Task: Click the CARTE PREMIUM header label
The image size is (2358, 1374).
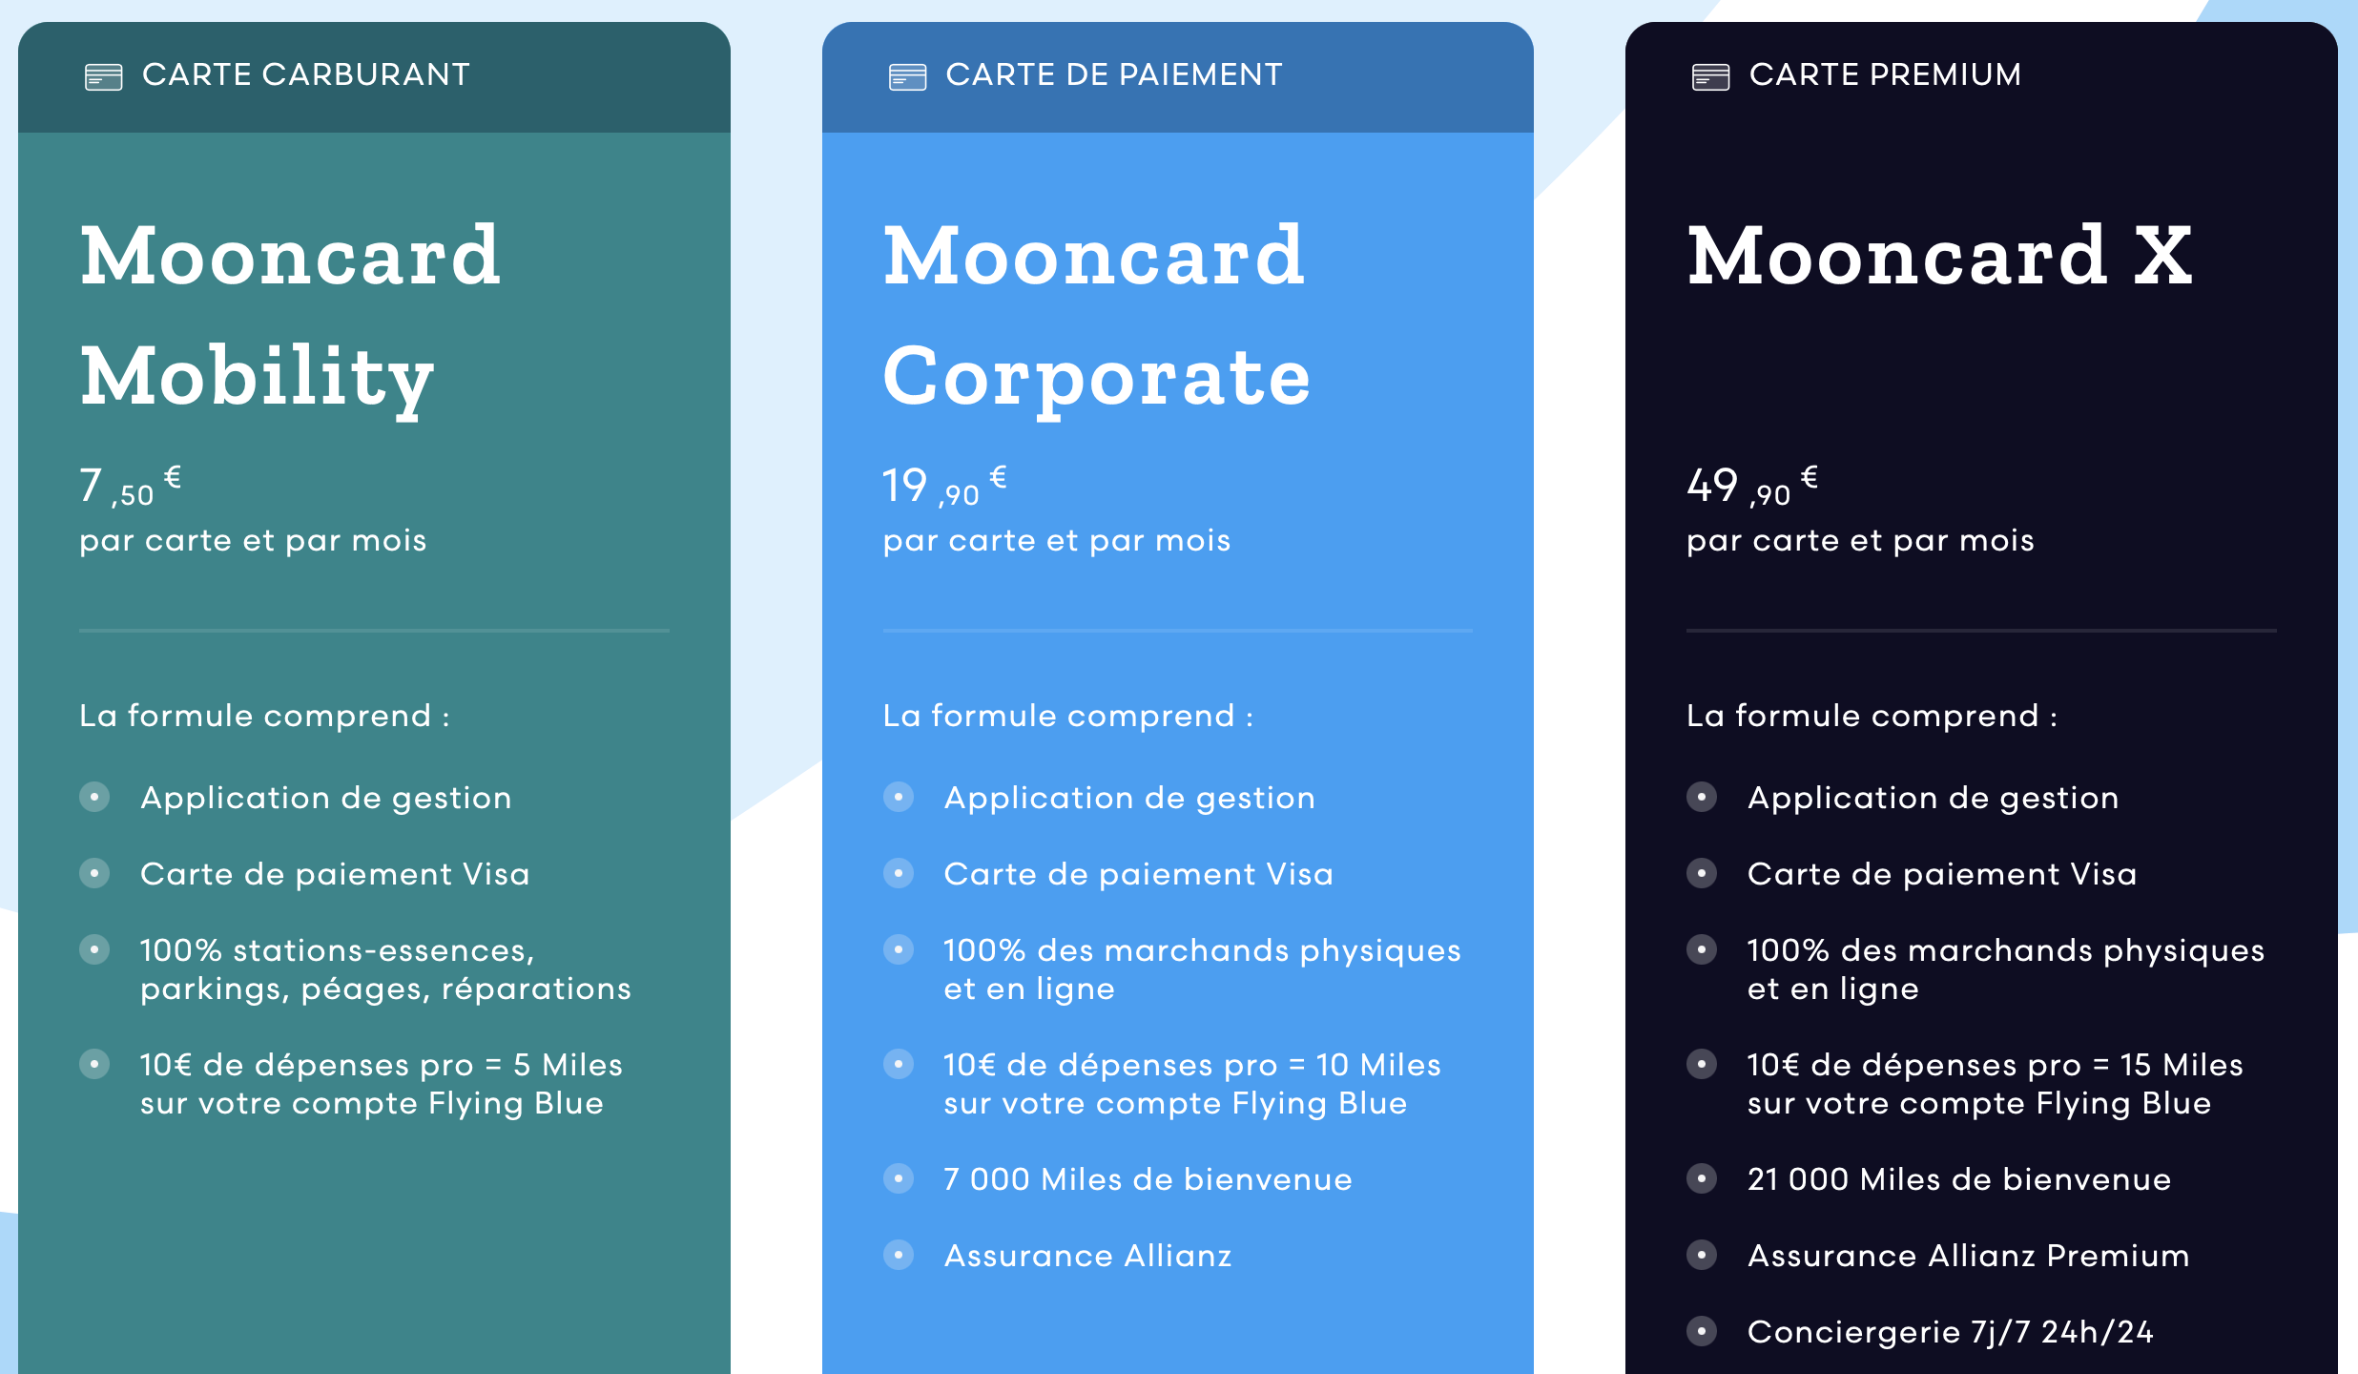Action: 1885,74
